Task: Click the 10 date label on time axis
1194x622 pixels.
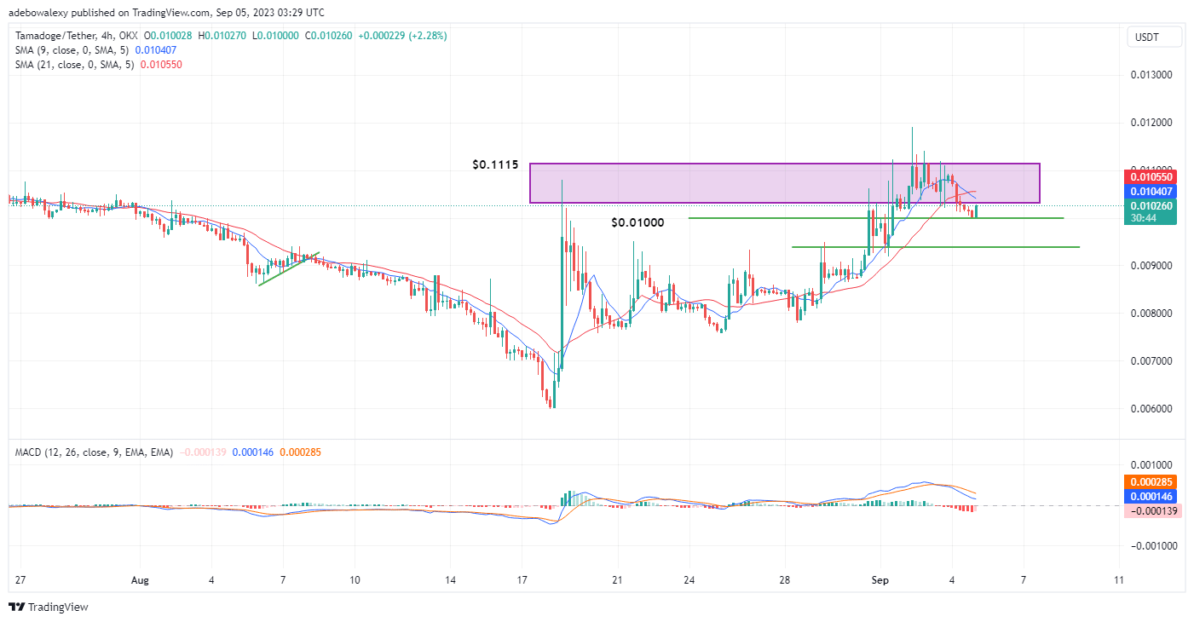Action: click(x=355, y=580)
